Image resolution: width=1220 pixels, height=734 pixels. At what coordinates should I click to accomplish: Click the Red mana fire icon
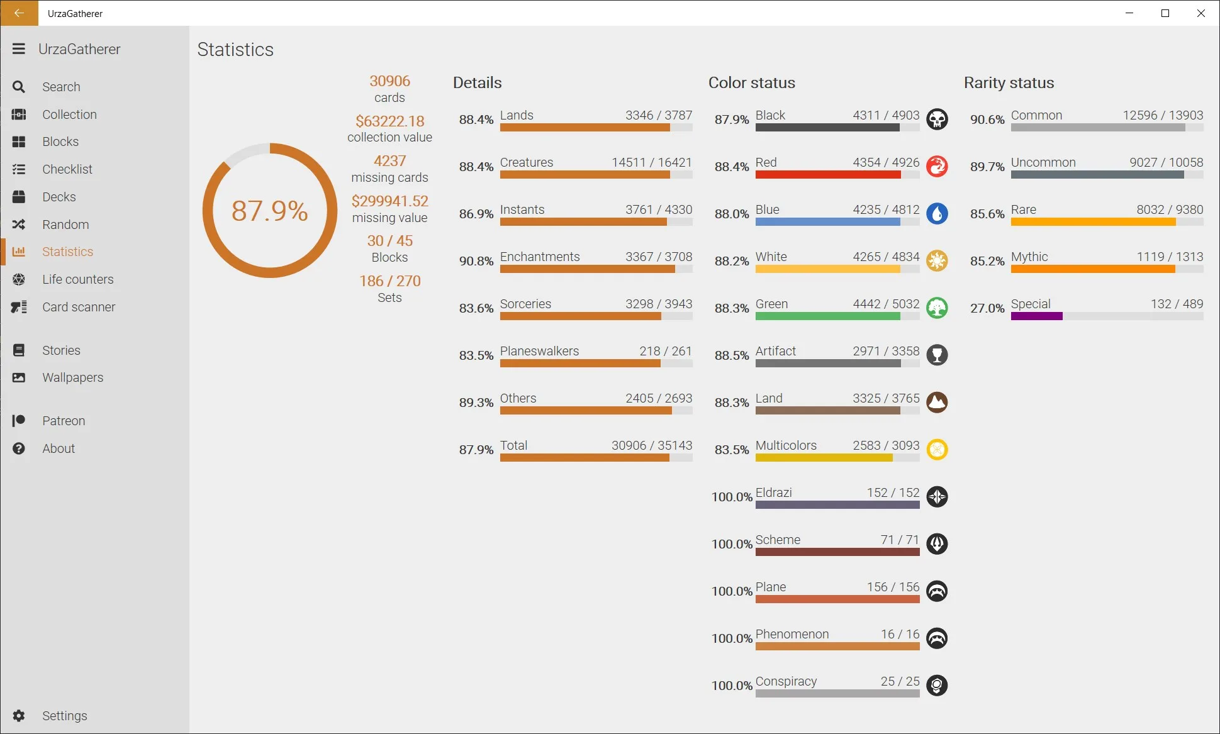click(x=937, y=167)
